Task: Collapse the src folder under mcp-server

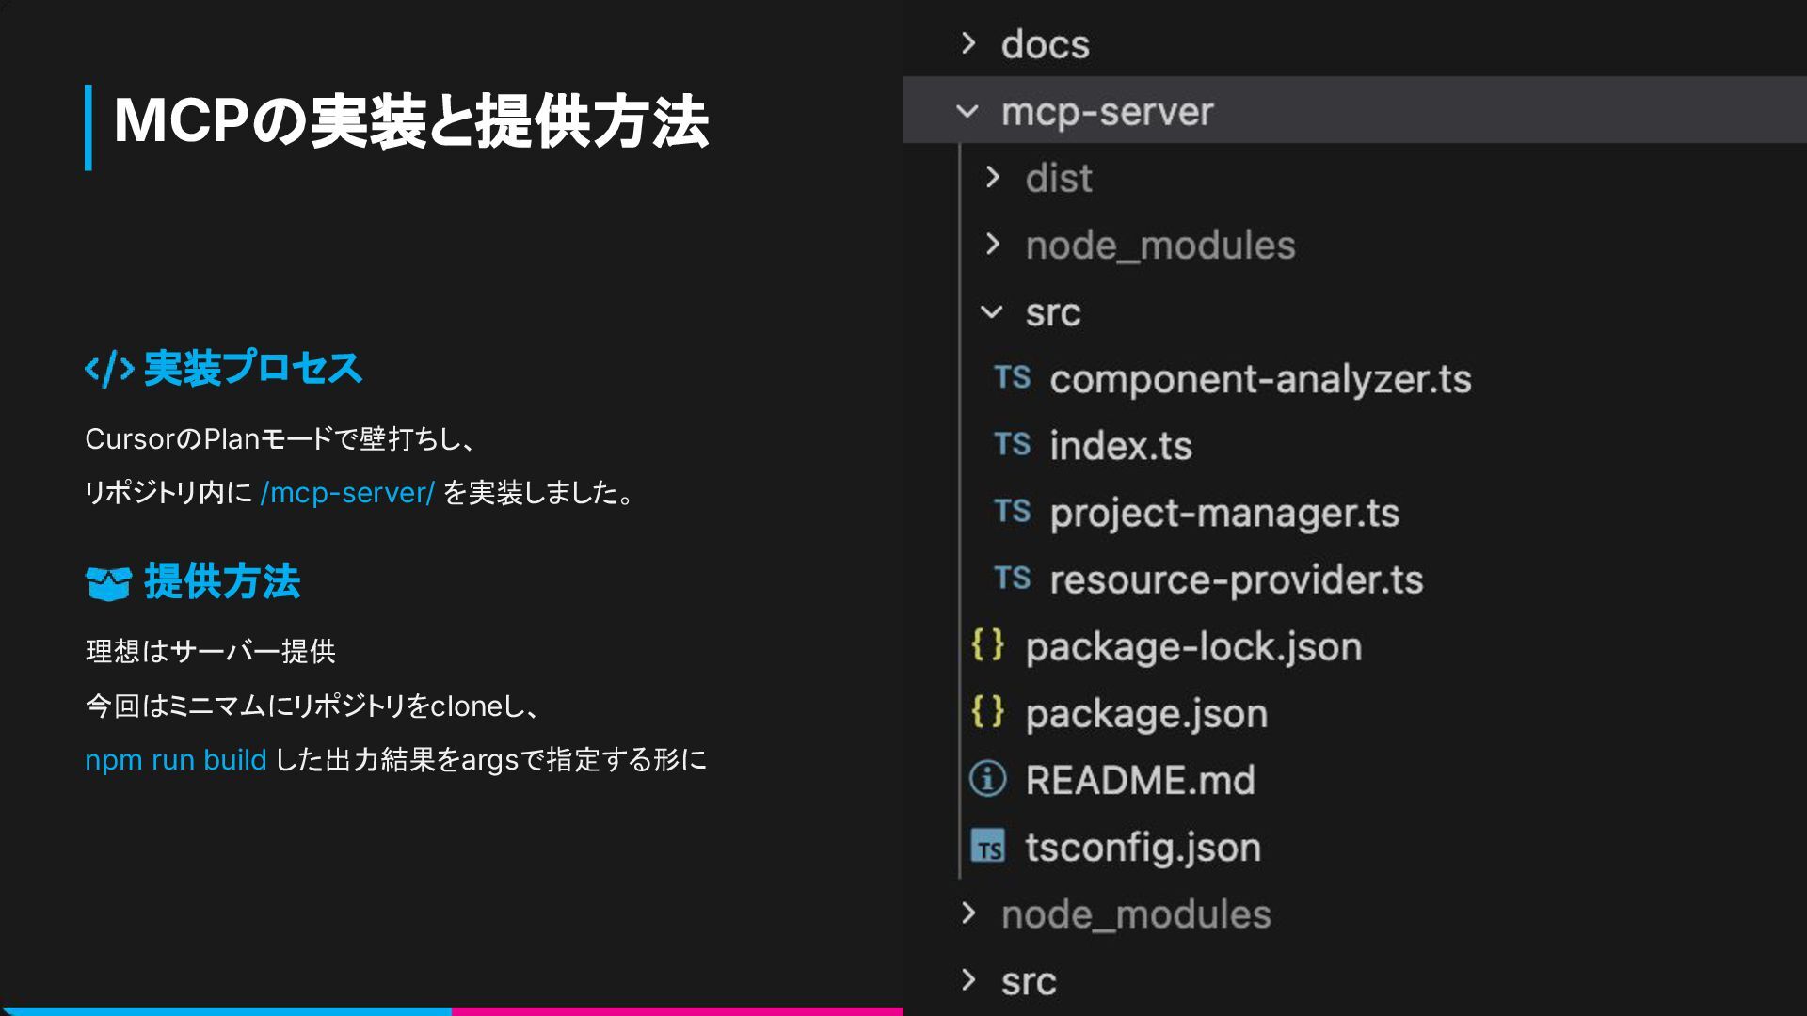Action: point(992,311)
